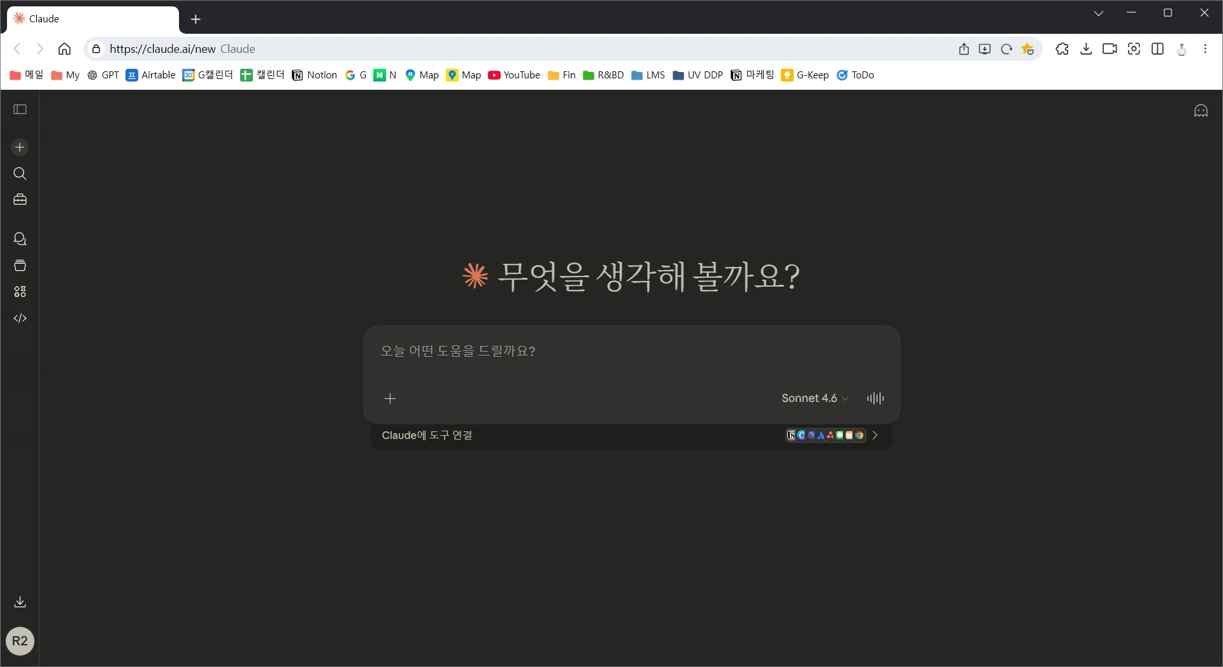The width and height of the screenshot is (1223, 667).
Task: Open the browser profile avatar
Action: 1182,49
